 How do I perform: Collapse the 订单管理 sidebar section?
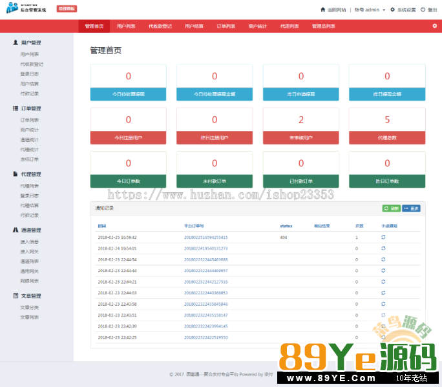(x=27, y=108)
